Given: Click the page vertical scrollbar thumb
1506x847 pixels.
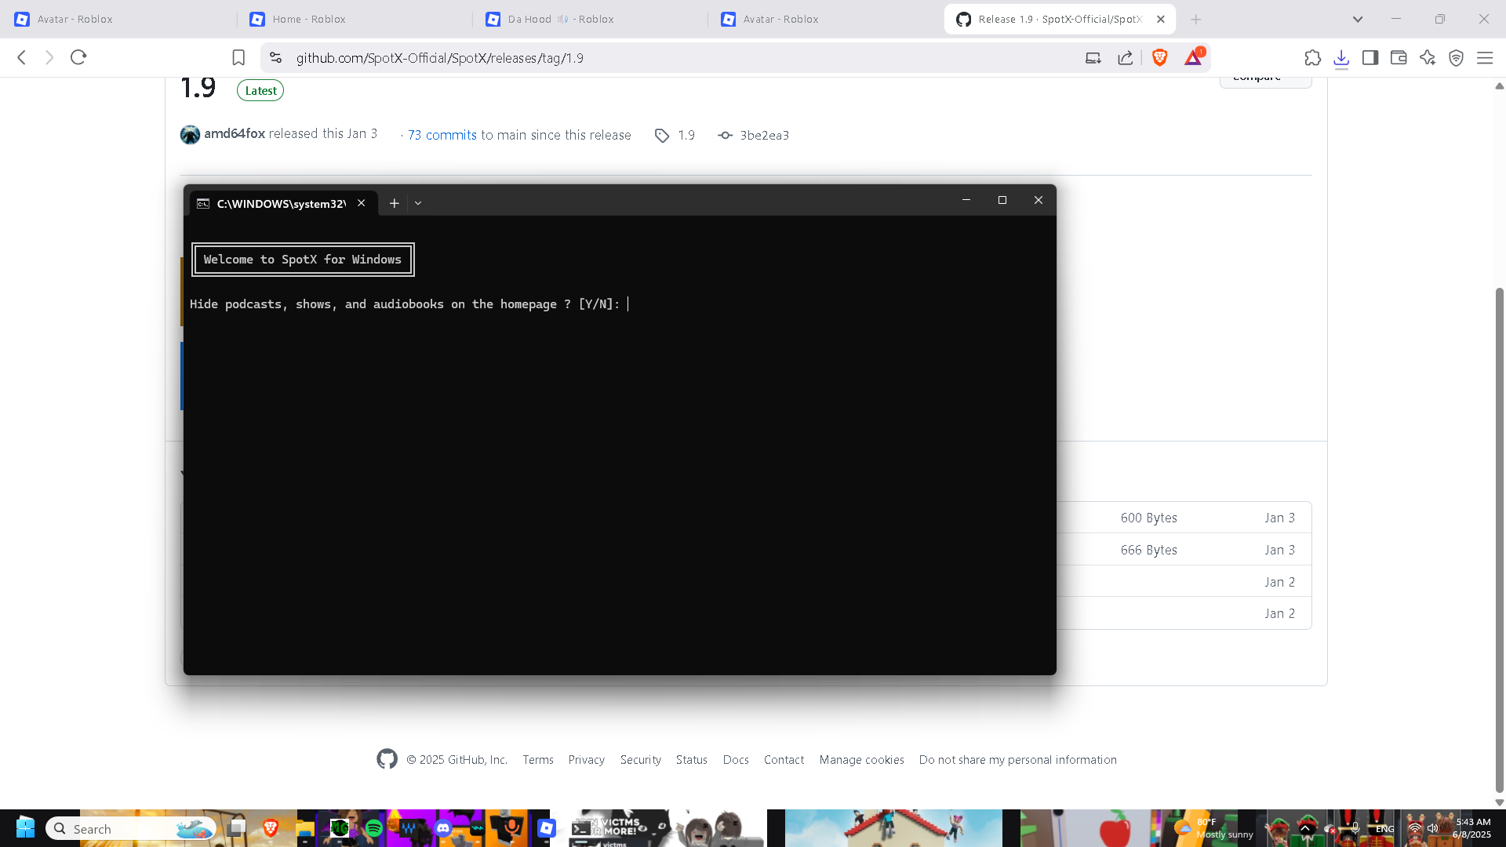Looking at the screenshot, I should click(1500, 540).
